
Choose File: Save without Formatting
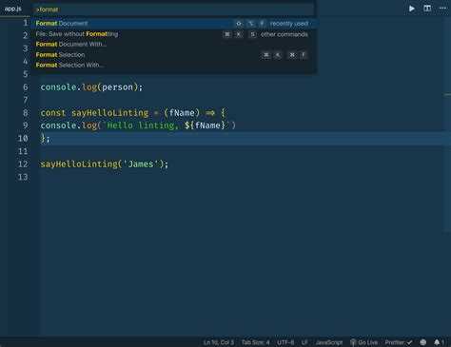(x=174, y=34)
